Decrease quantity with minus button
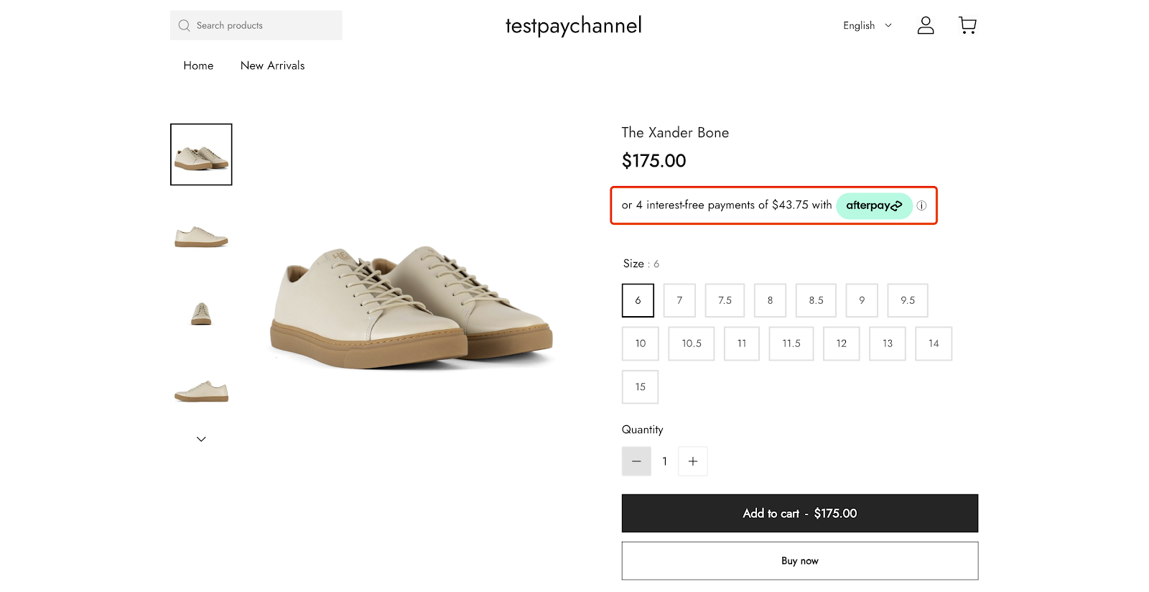The width and height of the screenshot is (1149, 592). (x=636, y=461)
